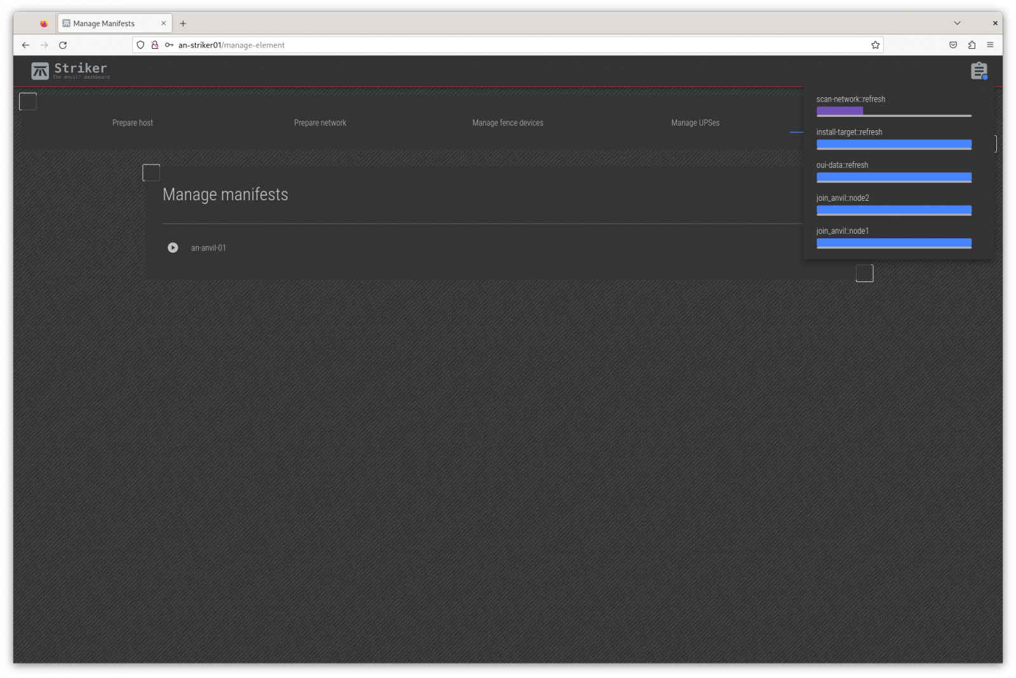Bookmark this page with star icon
This screenshot has height=678, width=1016.
875,45
